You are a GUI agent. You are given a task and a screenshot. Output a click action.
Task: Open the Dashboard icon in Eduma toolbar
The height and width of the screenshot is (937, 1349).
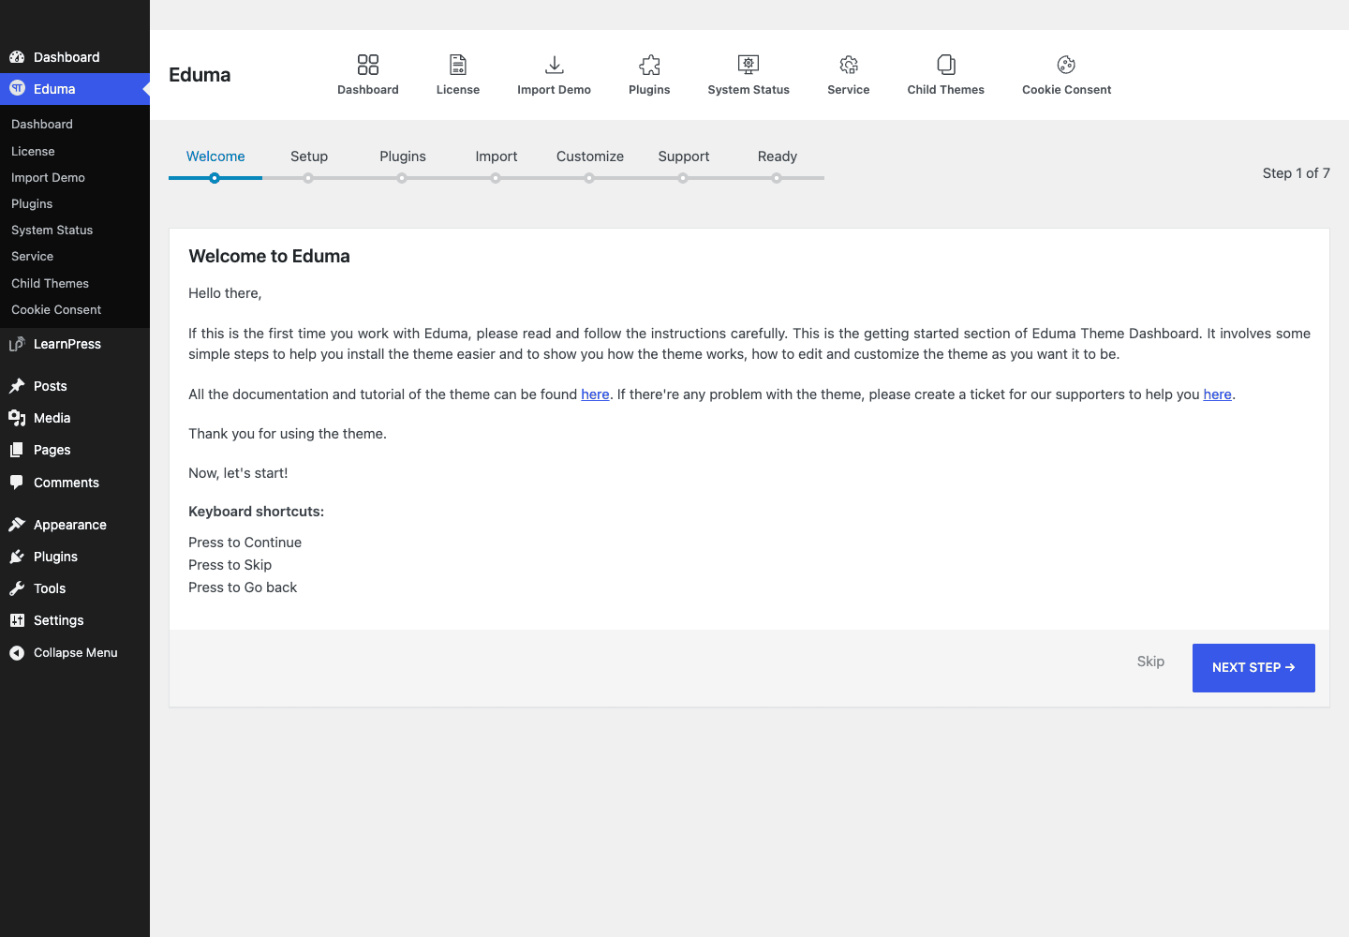pyautogui.click(x=368, y=65)
